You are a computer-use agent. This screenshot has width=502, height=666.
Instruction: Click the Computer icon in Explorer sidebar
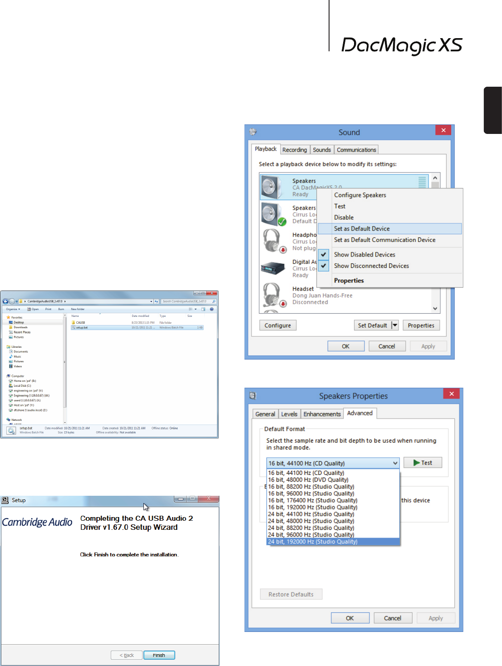click(8, 376)
